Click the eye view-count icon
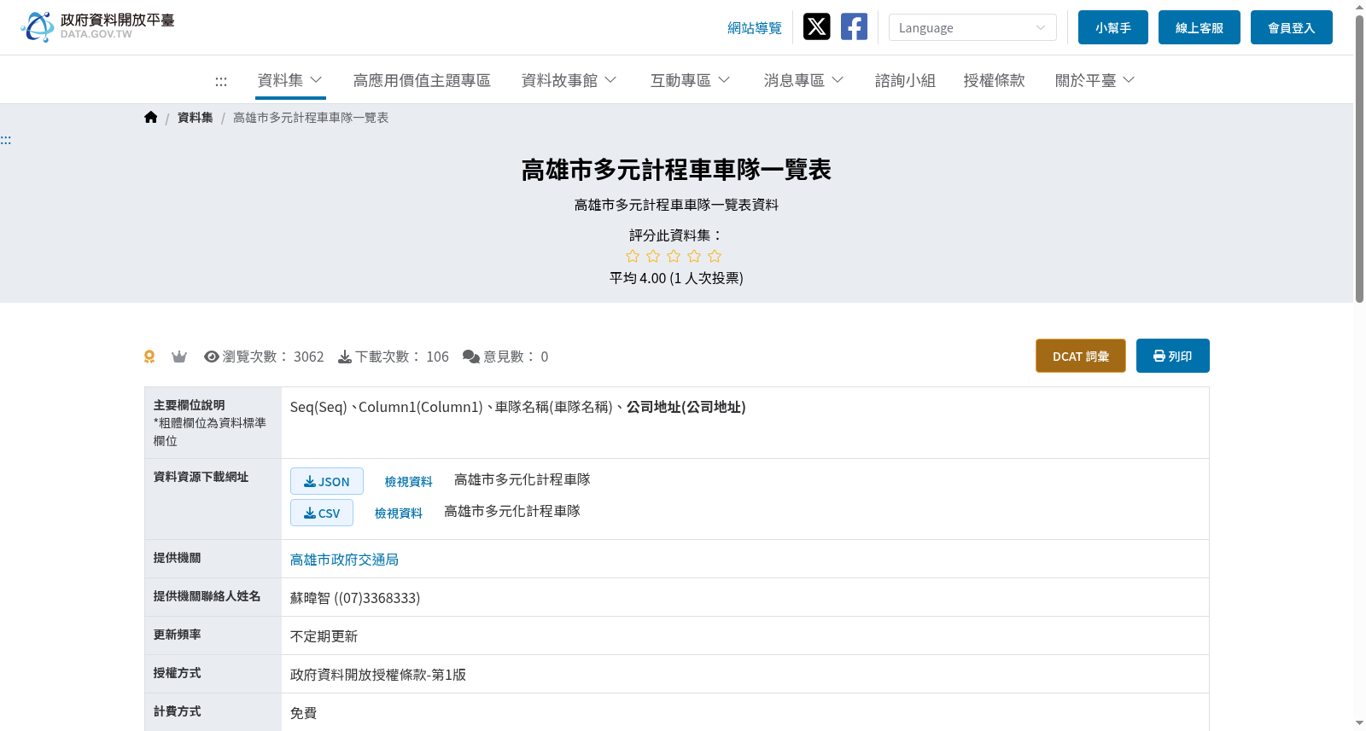Image resolution: width=1366 pixels, height=731 pixels. point(212,357)
